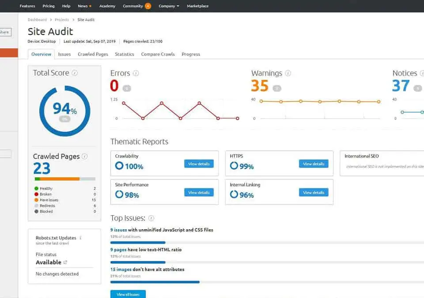Open the external link icon beside Available
This screenshot has height=298, width=424.
coord(65,262)
